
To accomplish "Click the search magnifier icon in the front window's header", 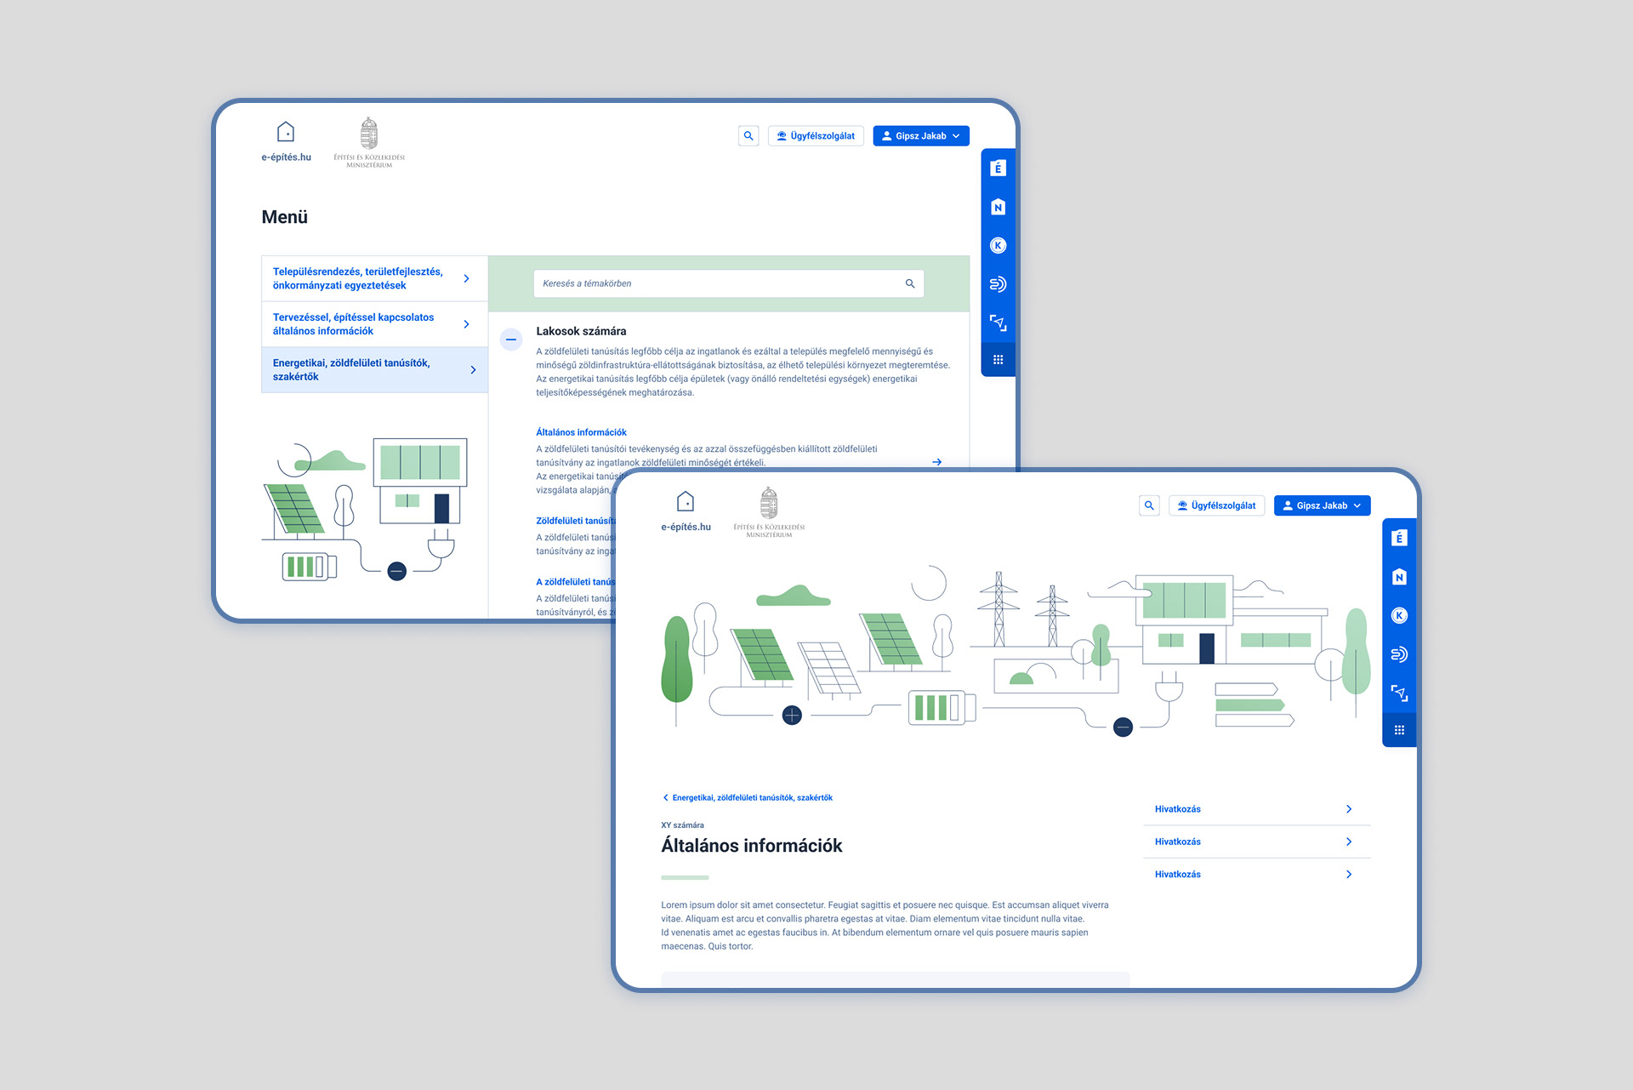I will point(1149,505).
